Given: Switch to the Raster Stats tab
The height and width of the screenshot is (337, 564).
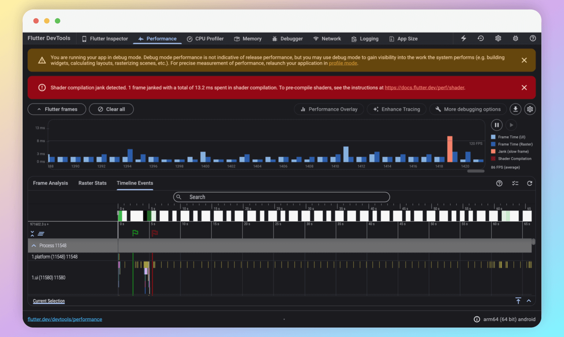Looking at the screenshot, I should click(93, 183).
